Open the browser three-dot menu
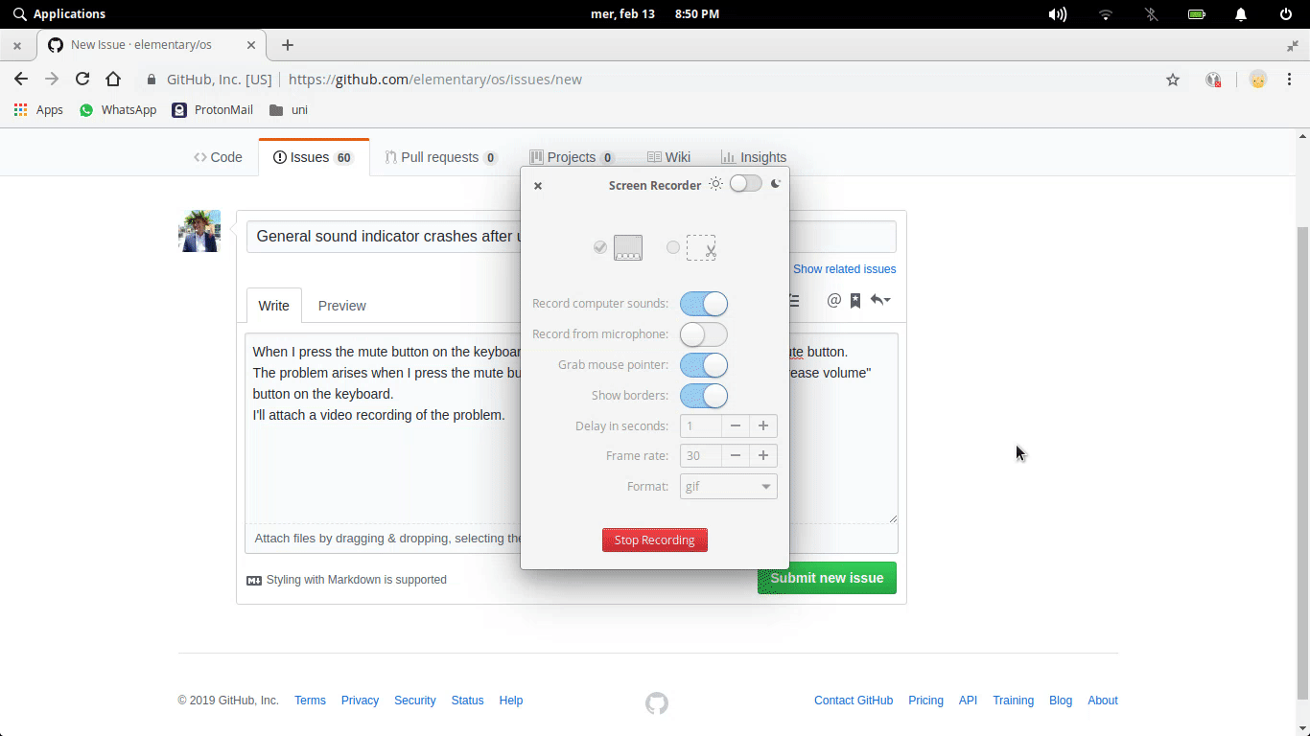The width and height of the screenshot is (1310, 736). click(x=1290, y=80)
